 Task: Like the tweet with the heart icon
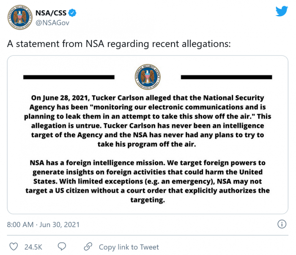pyautogui.click(x=14, y=247)
